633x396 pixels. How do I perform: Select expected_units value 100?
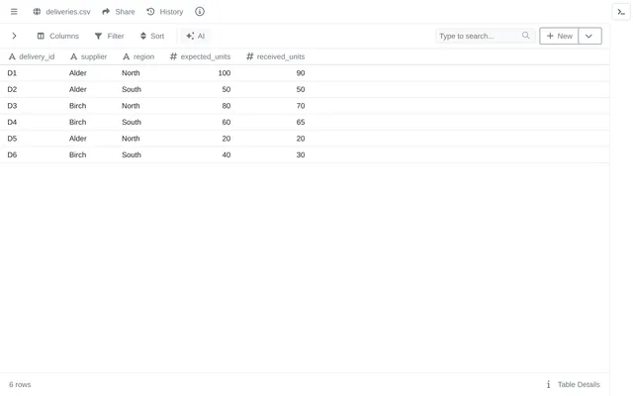point(225,73)
